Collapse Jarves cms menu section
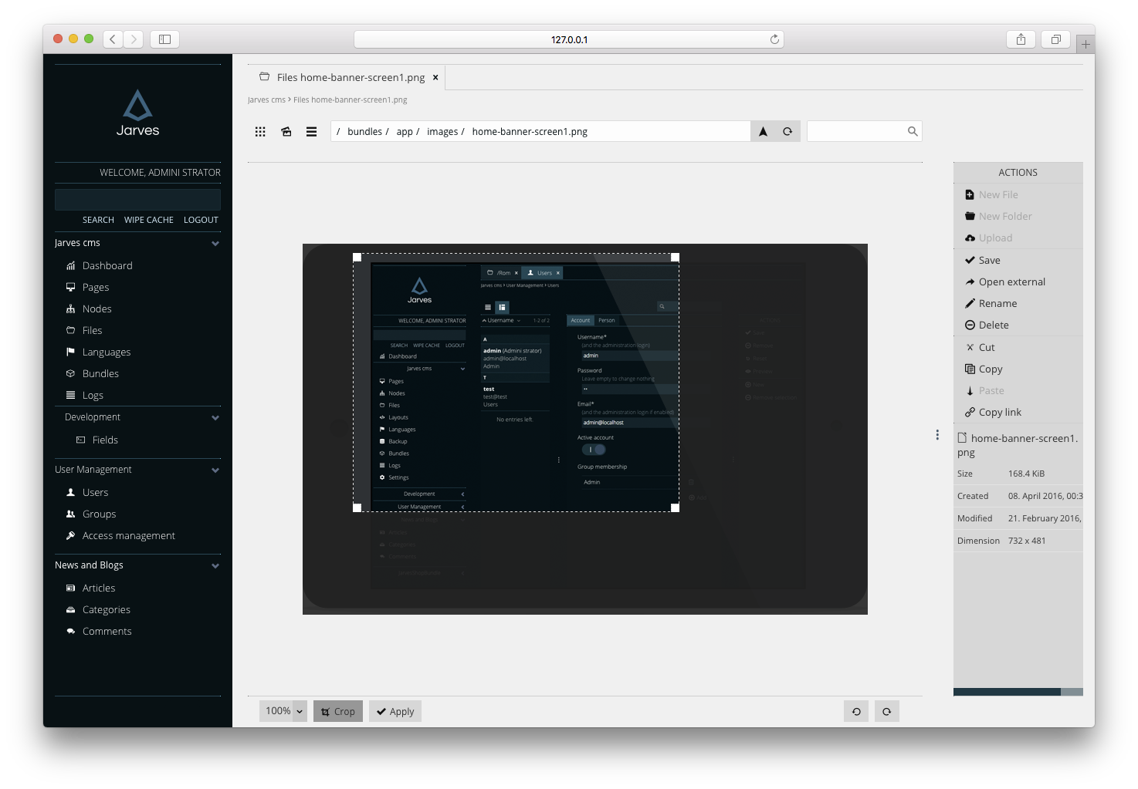Screen dimensions: 1138x789 pos(215,244)
